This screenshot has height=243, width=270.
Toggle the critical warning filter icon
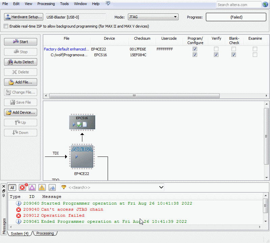pyautogui.click(x=32, y=187)
